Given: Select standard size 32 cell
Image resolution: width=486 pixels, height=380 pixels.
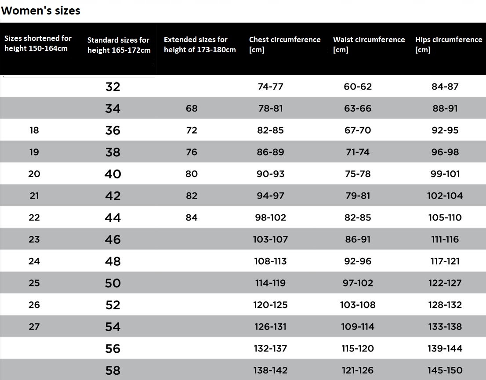Looking at the screenshot, I should tap(112, 87).
